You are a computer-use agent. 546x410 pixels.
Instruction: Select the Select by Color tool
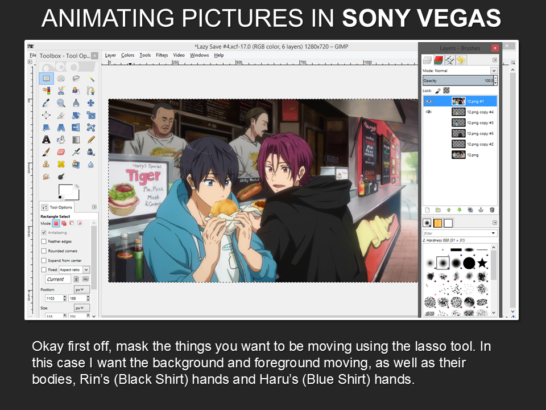46,91
